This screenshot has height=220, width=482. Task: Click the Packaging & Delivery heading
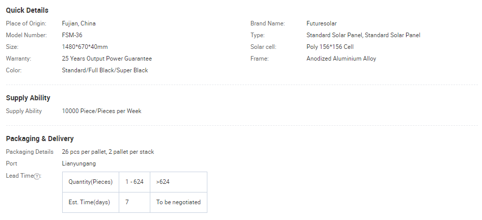tap(40, 139)
